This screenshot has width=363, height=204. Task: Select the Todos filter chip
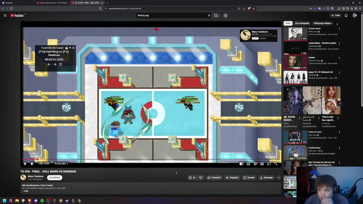tap(288, 23)
